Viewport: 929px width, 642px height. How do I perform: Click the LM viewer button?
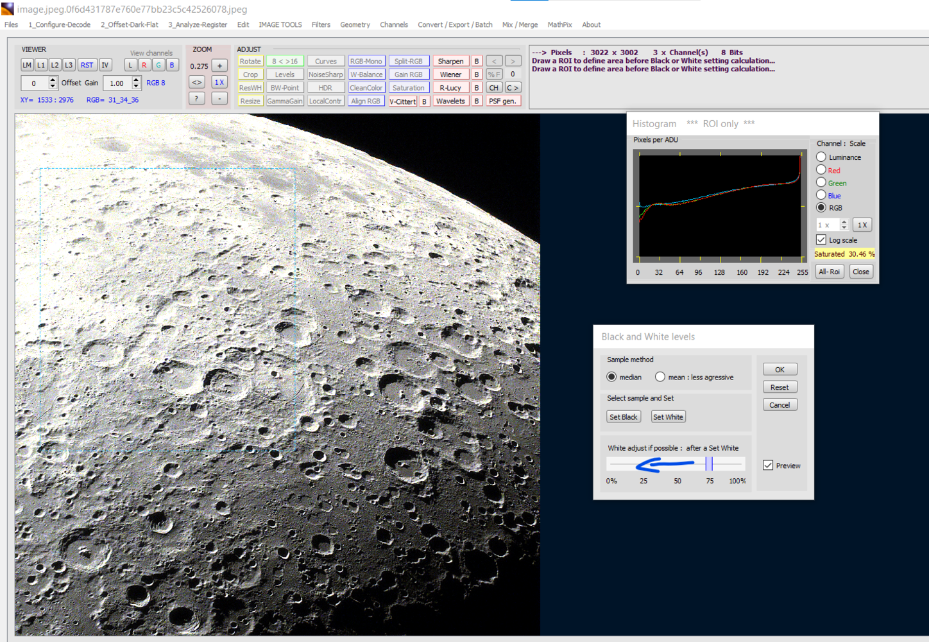pyautogui.click(x=27, y=65)
